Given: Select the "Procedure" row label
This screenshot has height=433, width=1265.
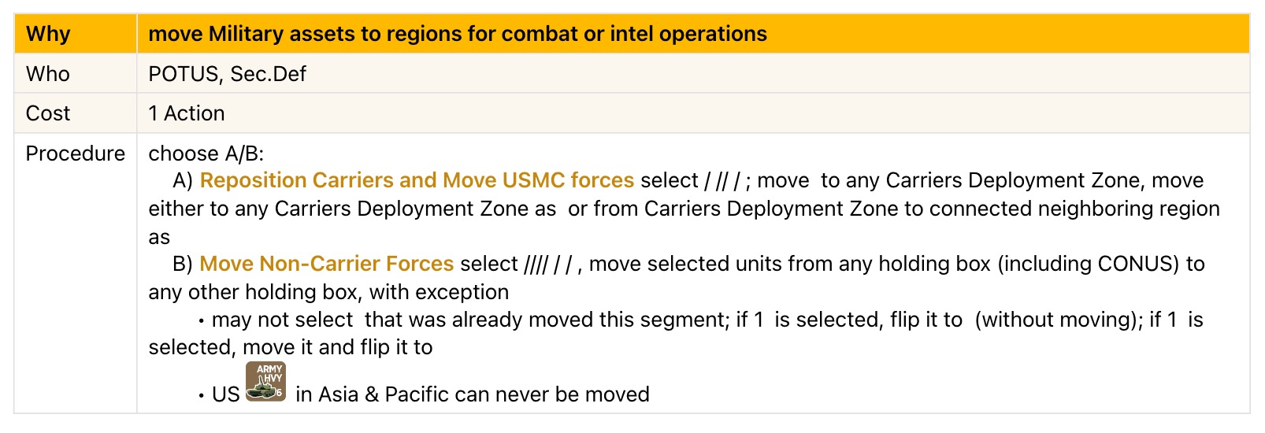Looking at the screenshot, I should click(x=75, y=154).
